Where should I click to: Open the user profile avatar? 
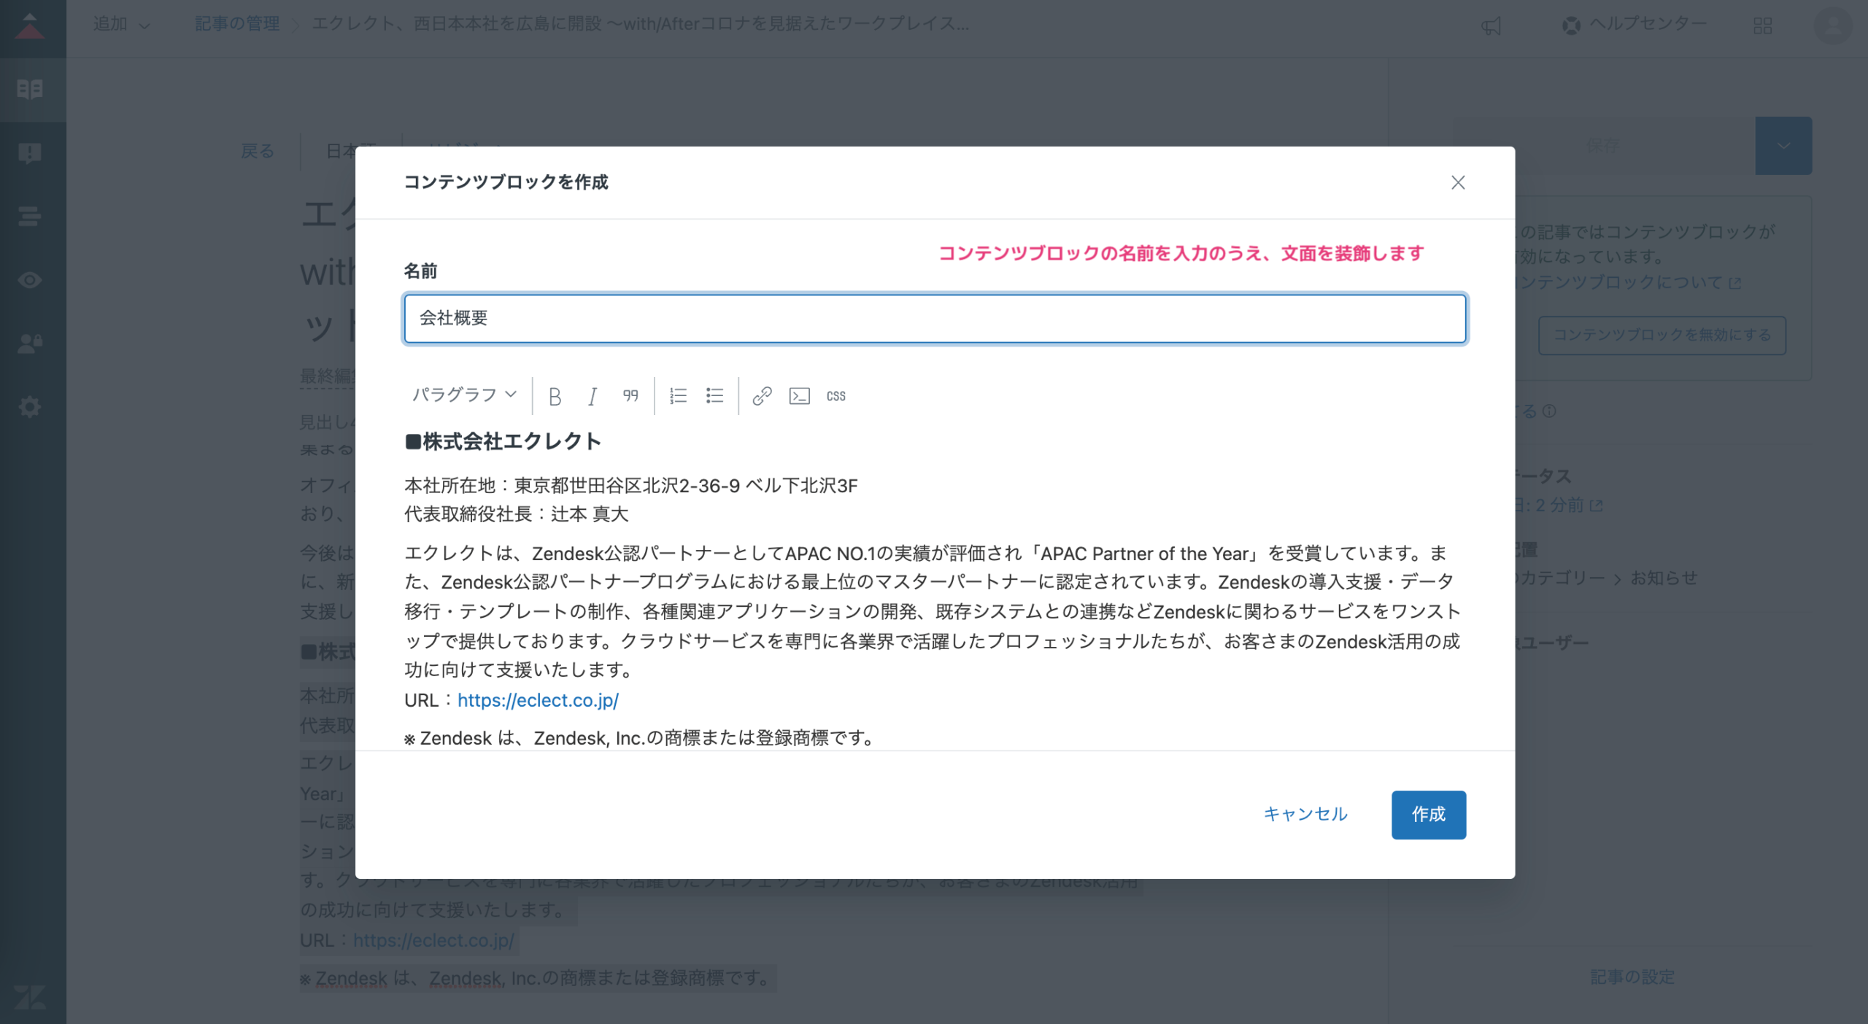pos(1832,26)
